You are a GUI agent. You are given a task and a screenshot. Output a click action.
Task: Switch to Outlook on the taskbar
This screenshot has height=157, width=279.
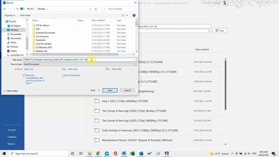pyautogui.click(x=124, y=154)
